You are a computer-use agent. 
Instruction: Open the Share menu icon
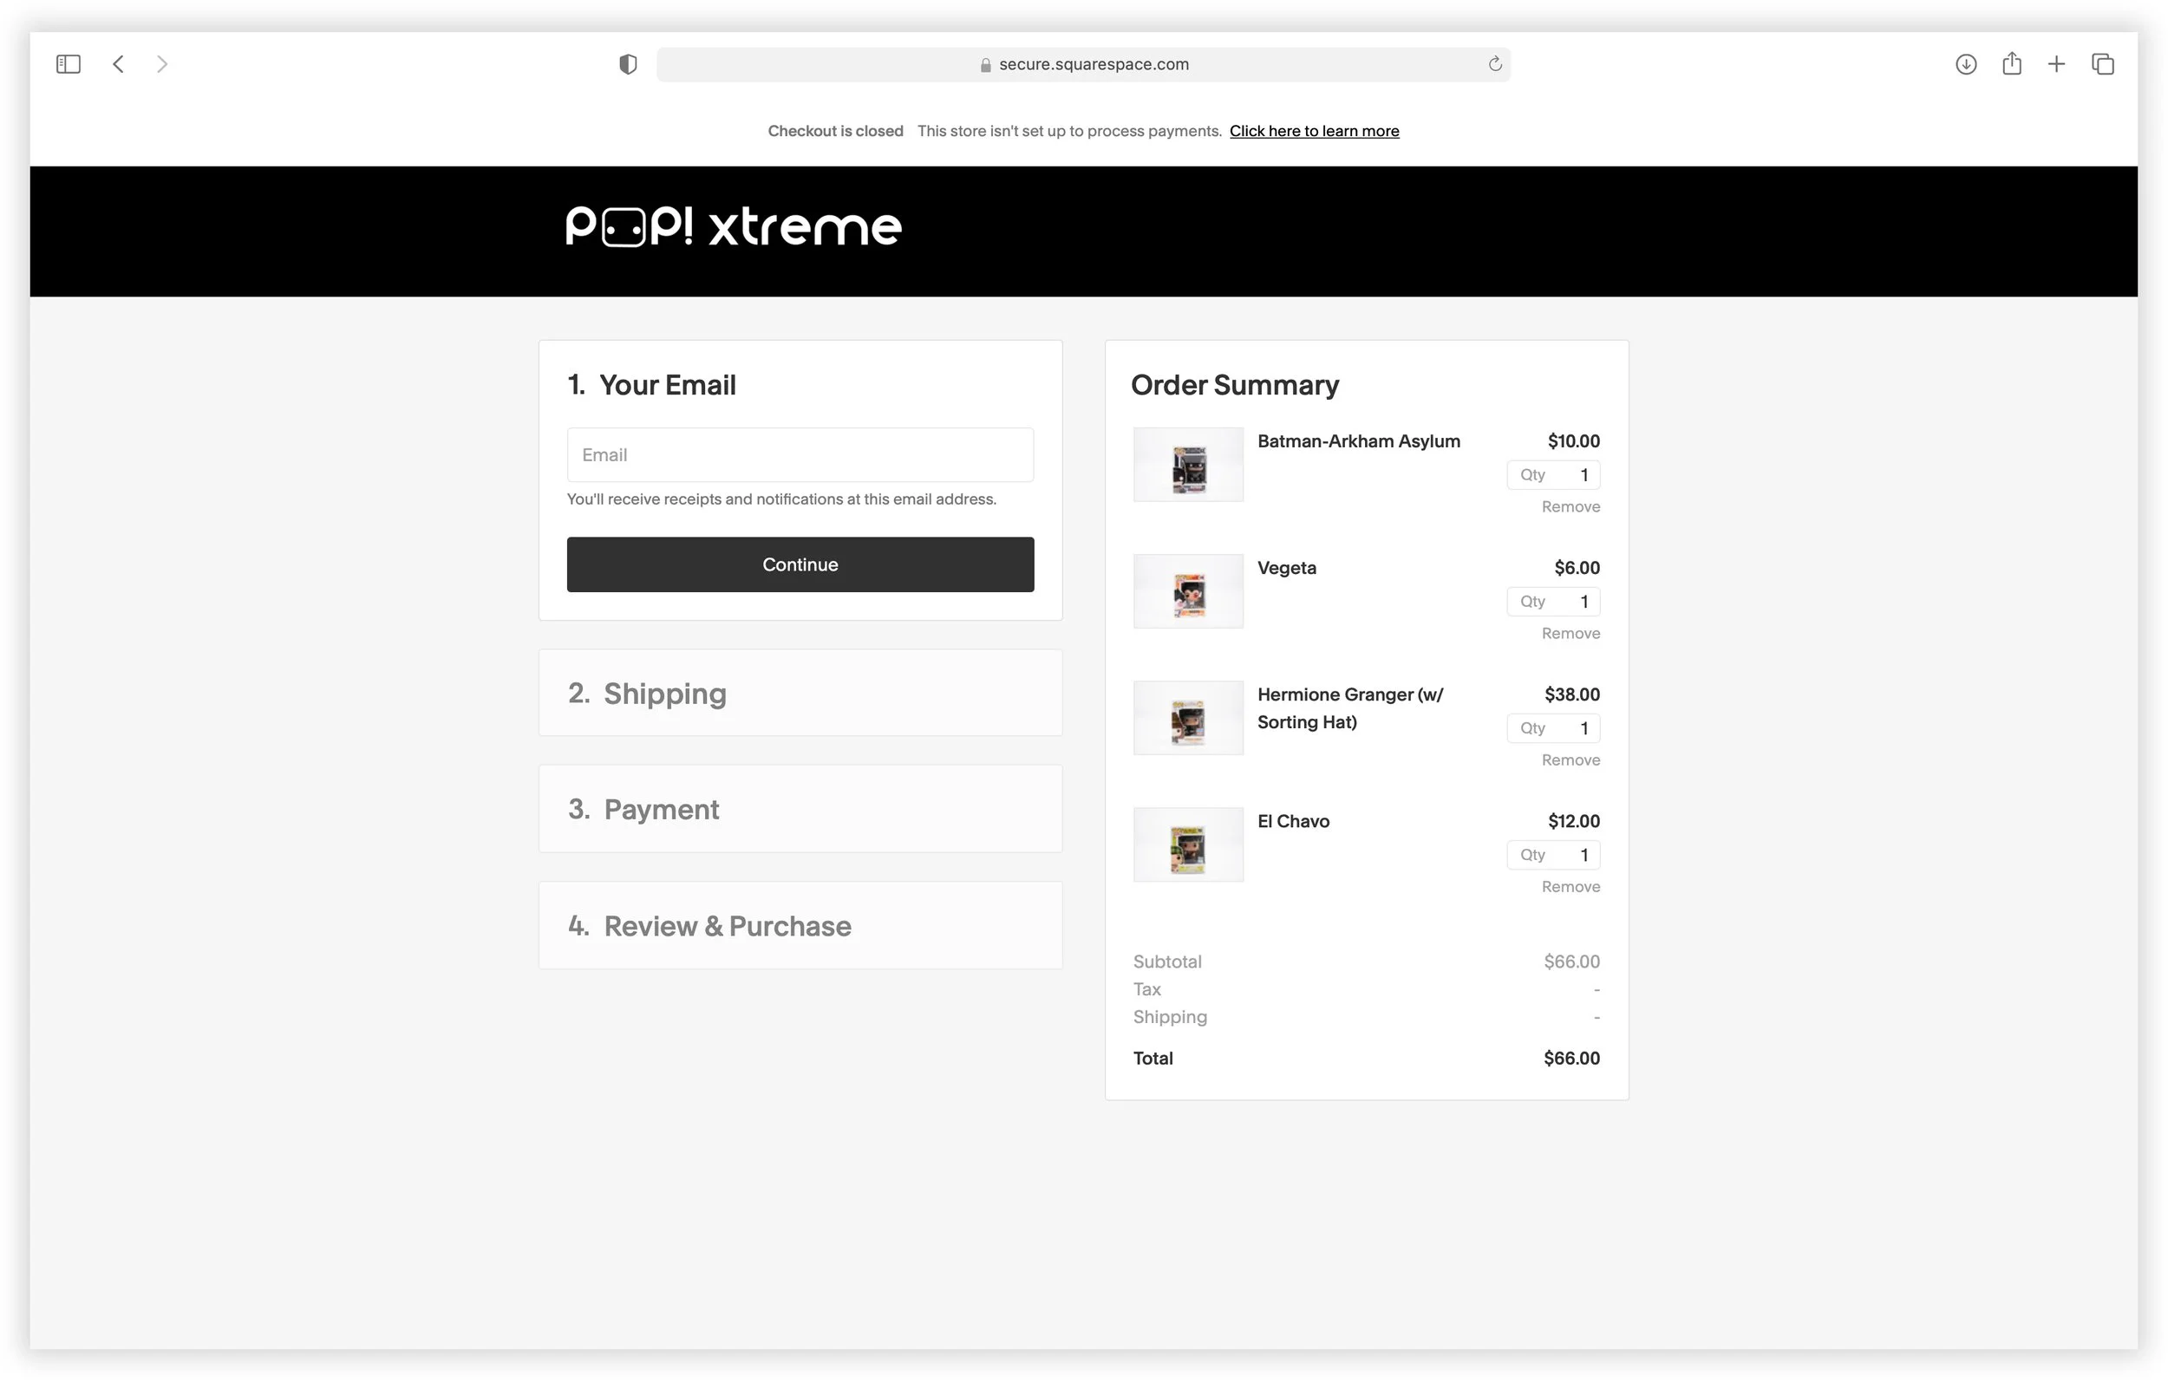point(2012,63)
